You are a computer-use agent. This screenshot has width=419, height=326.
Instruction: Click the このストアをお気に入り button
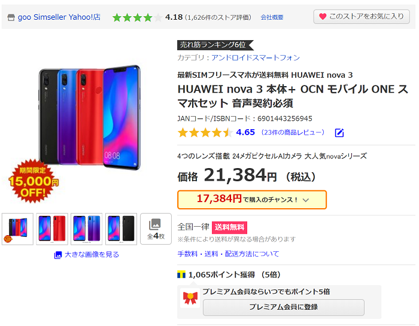point(362,17)
